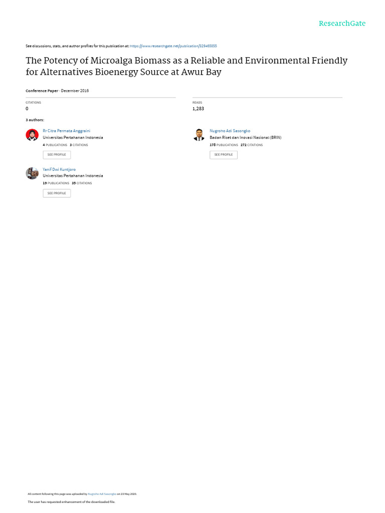This screenshot has height=513, width=385.
Task: Click Rr Citra Permata Anggraini's profile photo
Action: coord(32,135)
